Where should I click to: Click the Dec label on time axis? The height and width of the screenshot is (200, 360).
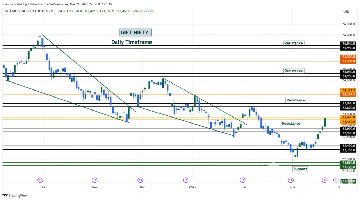click(x=142, y=187)
